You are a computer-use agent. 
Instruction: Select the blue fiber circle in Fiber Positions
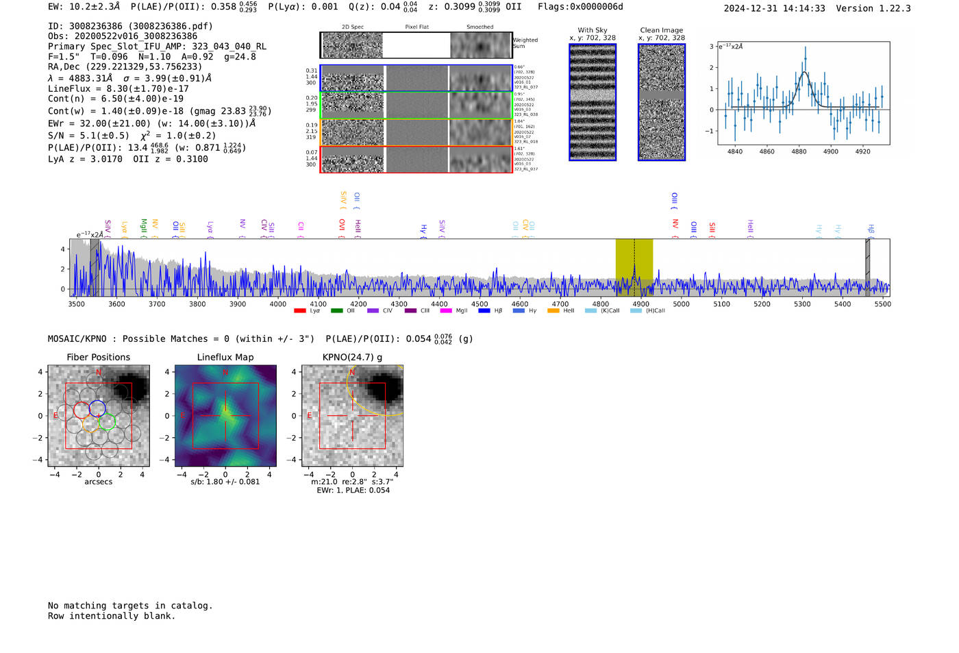pos(97,408)
